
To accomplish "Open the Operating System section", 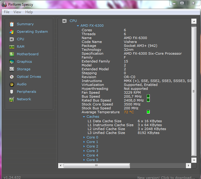I will tap(32, 32).
